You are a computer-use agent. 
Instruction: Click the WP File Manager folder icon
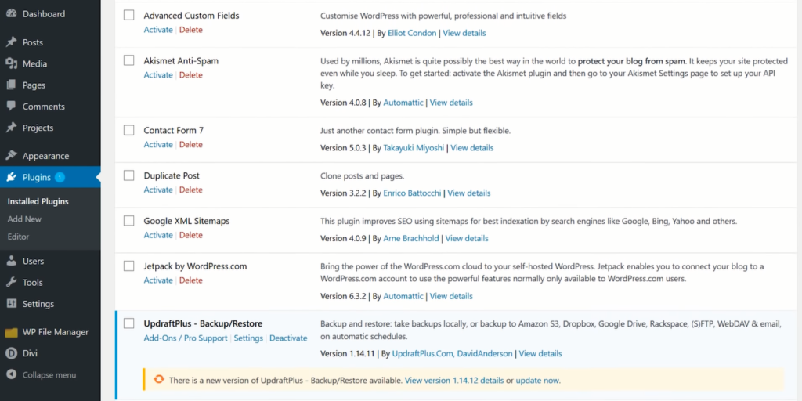(11, 332)
